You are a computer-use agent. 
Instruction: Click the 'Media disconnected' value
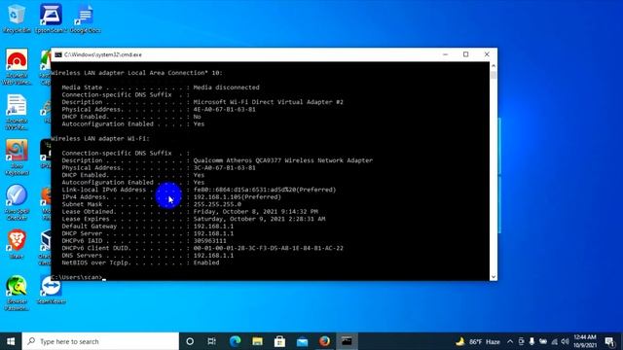click(226, 87)
